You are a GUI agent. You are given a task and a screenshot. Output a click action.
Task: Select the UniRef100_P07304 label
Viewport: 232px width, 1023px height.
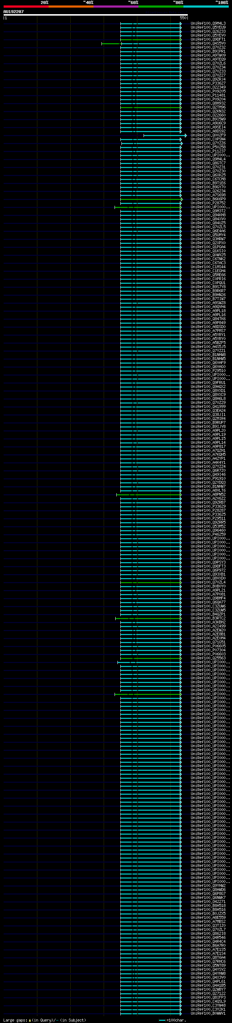pyautogui.click(x=208, y=650)
